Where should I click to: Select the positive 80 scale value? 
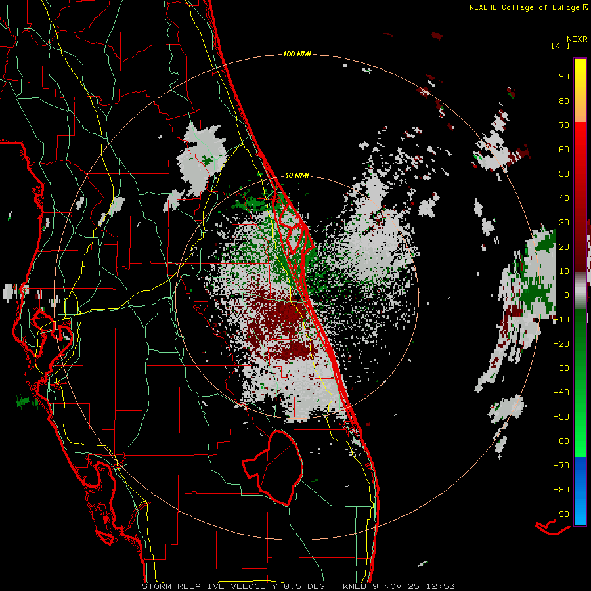(564, 100)
